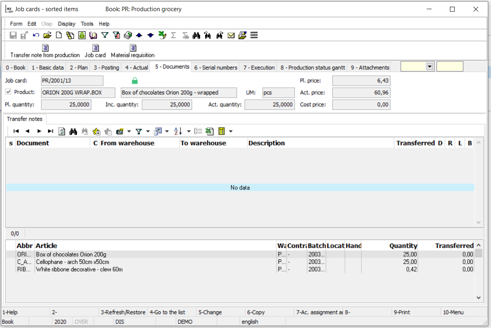The width and height of the screenshot is (491, 328).
Task: Open dropdown arrow next to A-Z sort icon
Action: click(189, 131)
